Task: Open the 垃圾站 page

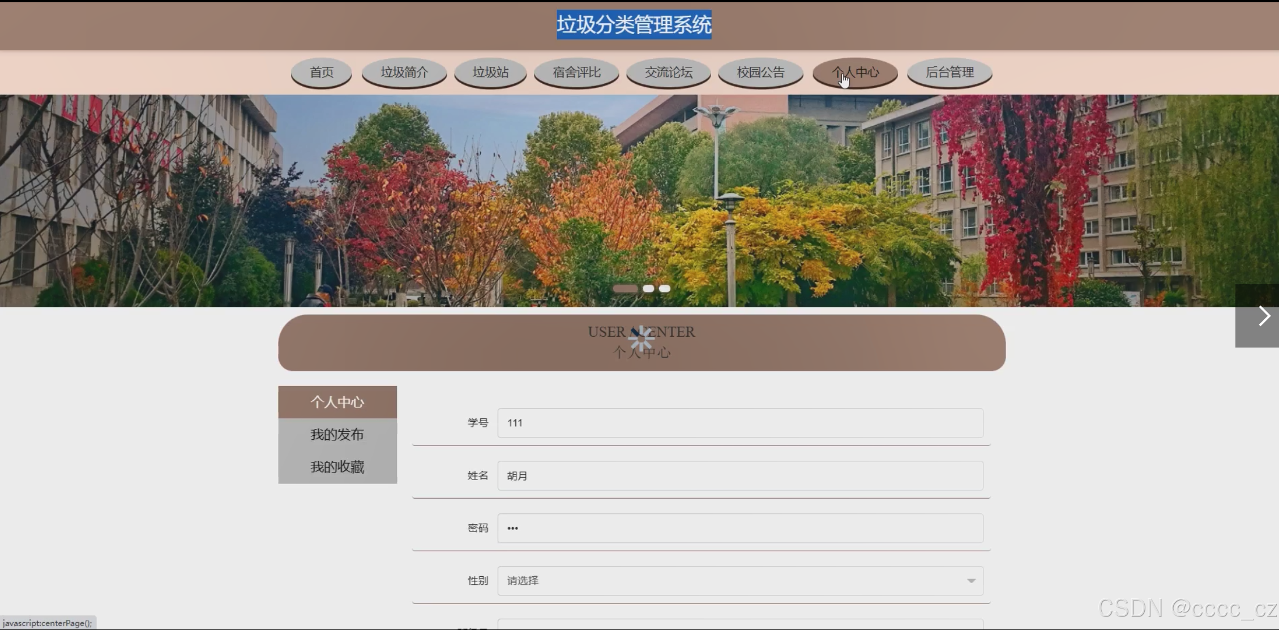Action: point(490,72)
